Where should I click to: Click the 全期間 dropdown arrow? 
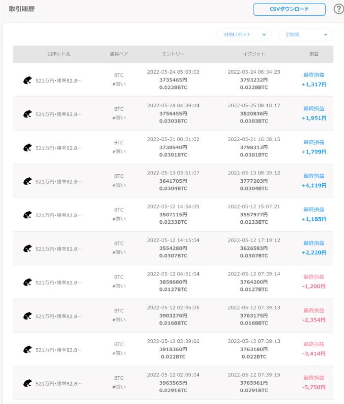tap(325, 35)
